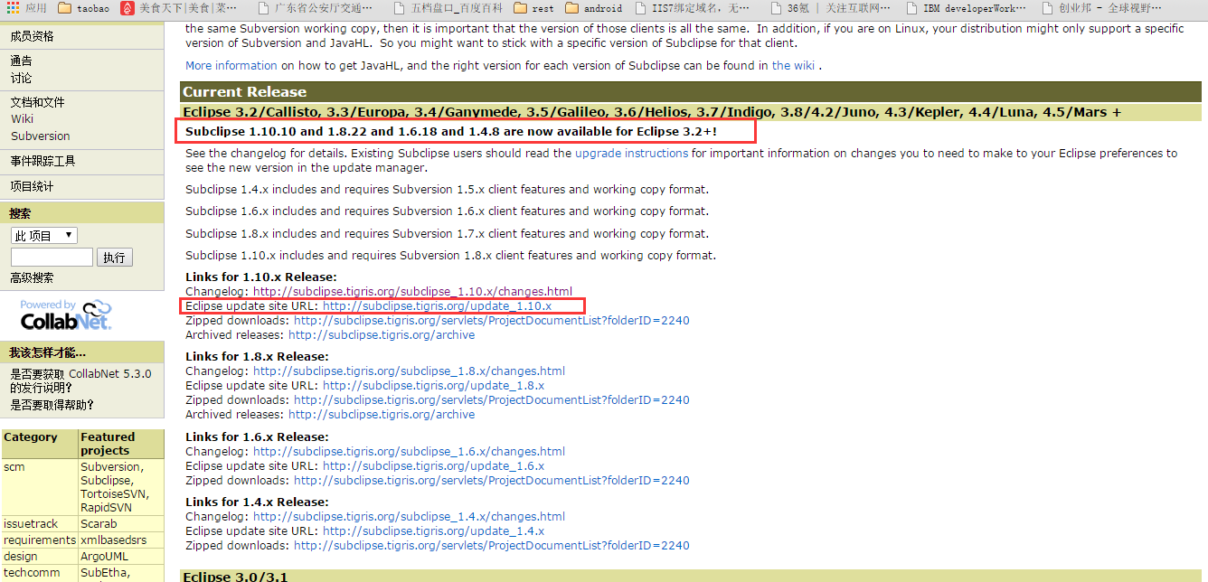Open the design category link
1208x582 pixels.
(21, 556)
